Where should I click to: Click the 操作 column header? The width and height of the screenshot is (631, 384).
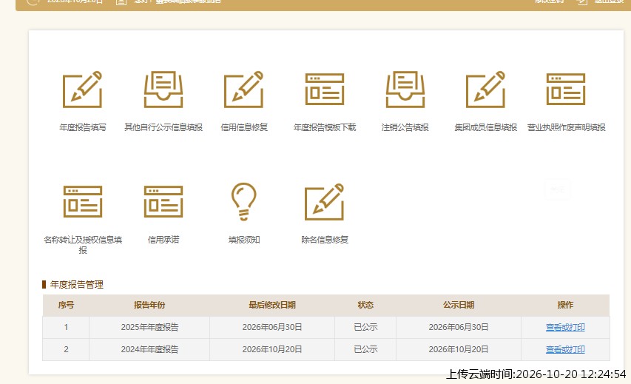565,305
